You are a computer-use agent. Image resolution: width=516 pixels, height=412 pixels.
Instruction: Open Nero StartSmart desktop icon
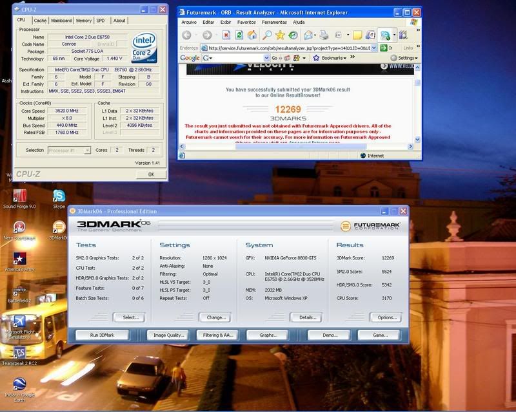[x=19, y=230]
